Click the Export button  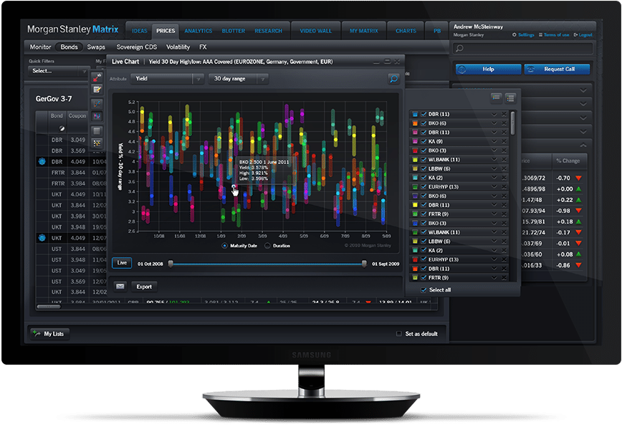144,287
